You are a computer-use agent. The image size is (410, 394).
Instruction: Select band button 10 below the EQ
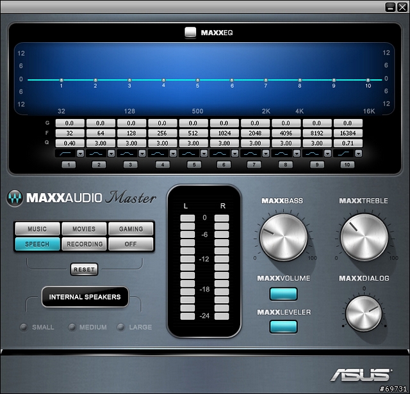(347, 165)
